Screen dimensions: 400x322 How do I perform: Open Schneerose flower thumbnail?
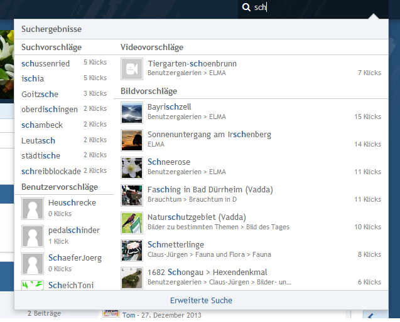point(132,168)
